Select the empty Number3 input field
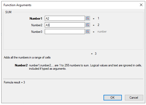 [65, 32]
